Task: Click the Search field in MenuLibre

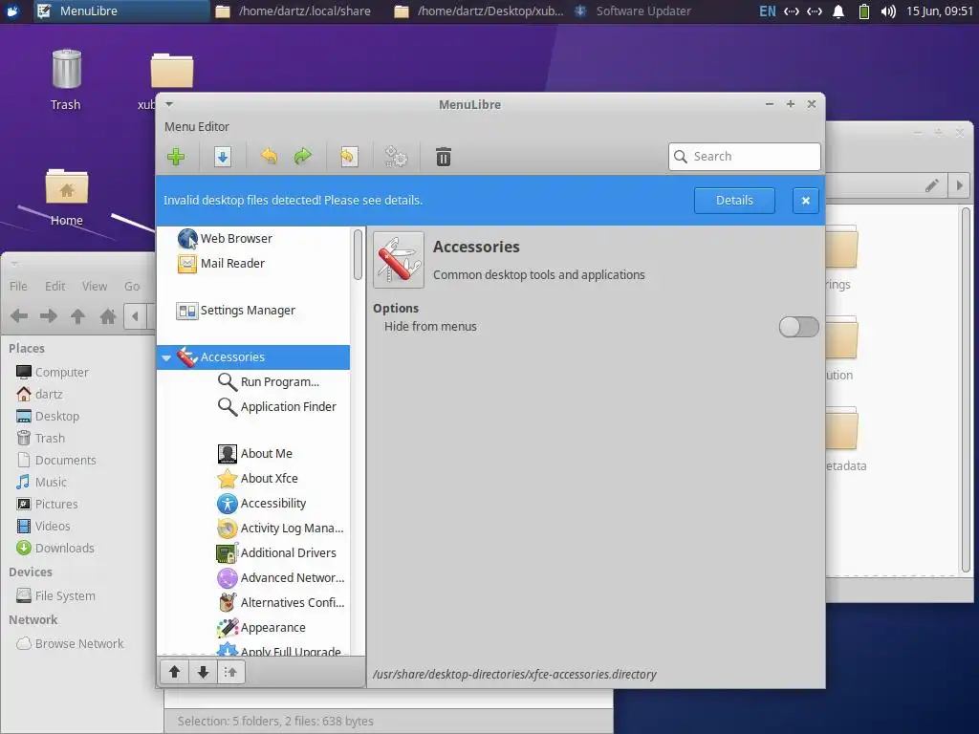Action: pyautogui.click(x=744, y=156)
